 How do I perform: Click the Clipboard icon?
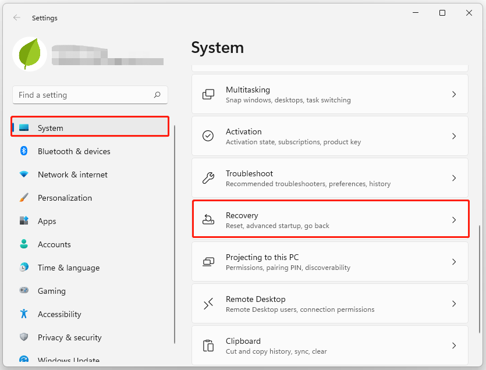pyautogui.click(x=208, y=345)
